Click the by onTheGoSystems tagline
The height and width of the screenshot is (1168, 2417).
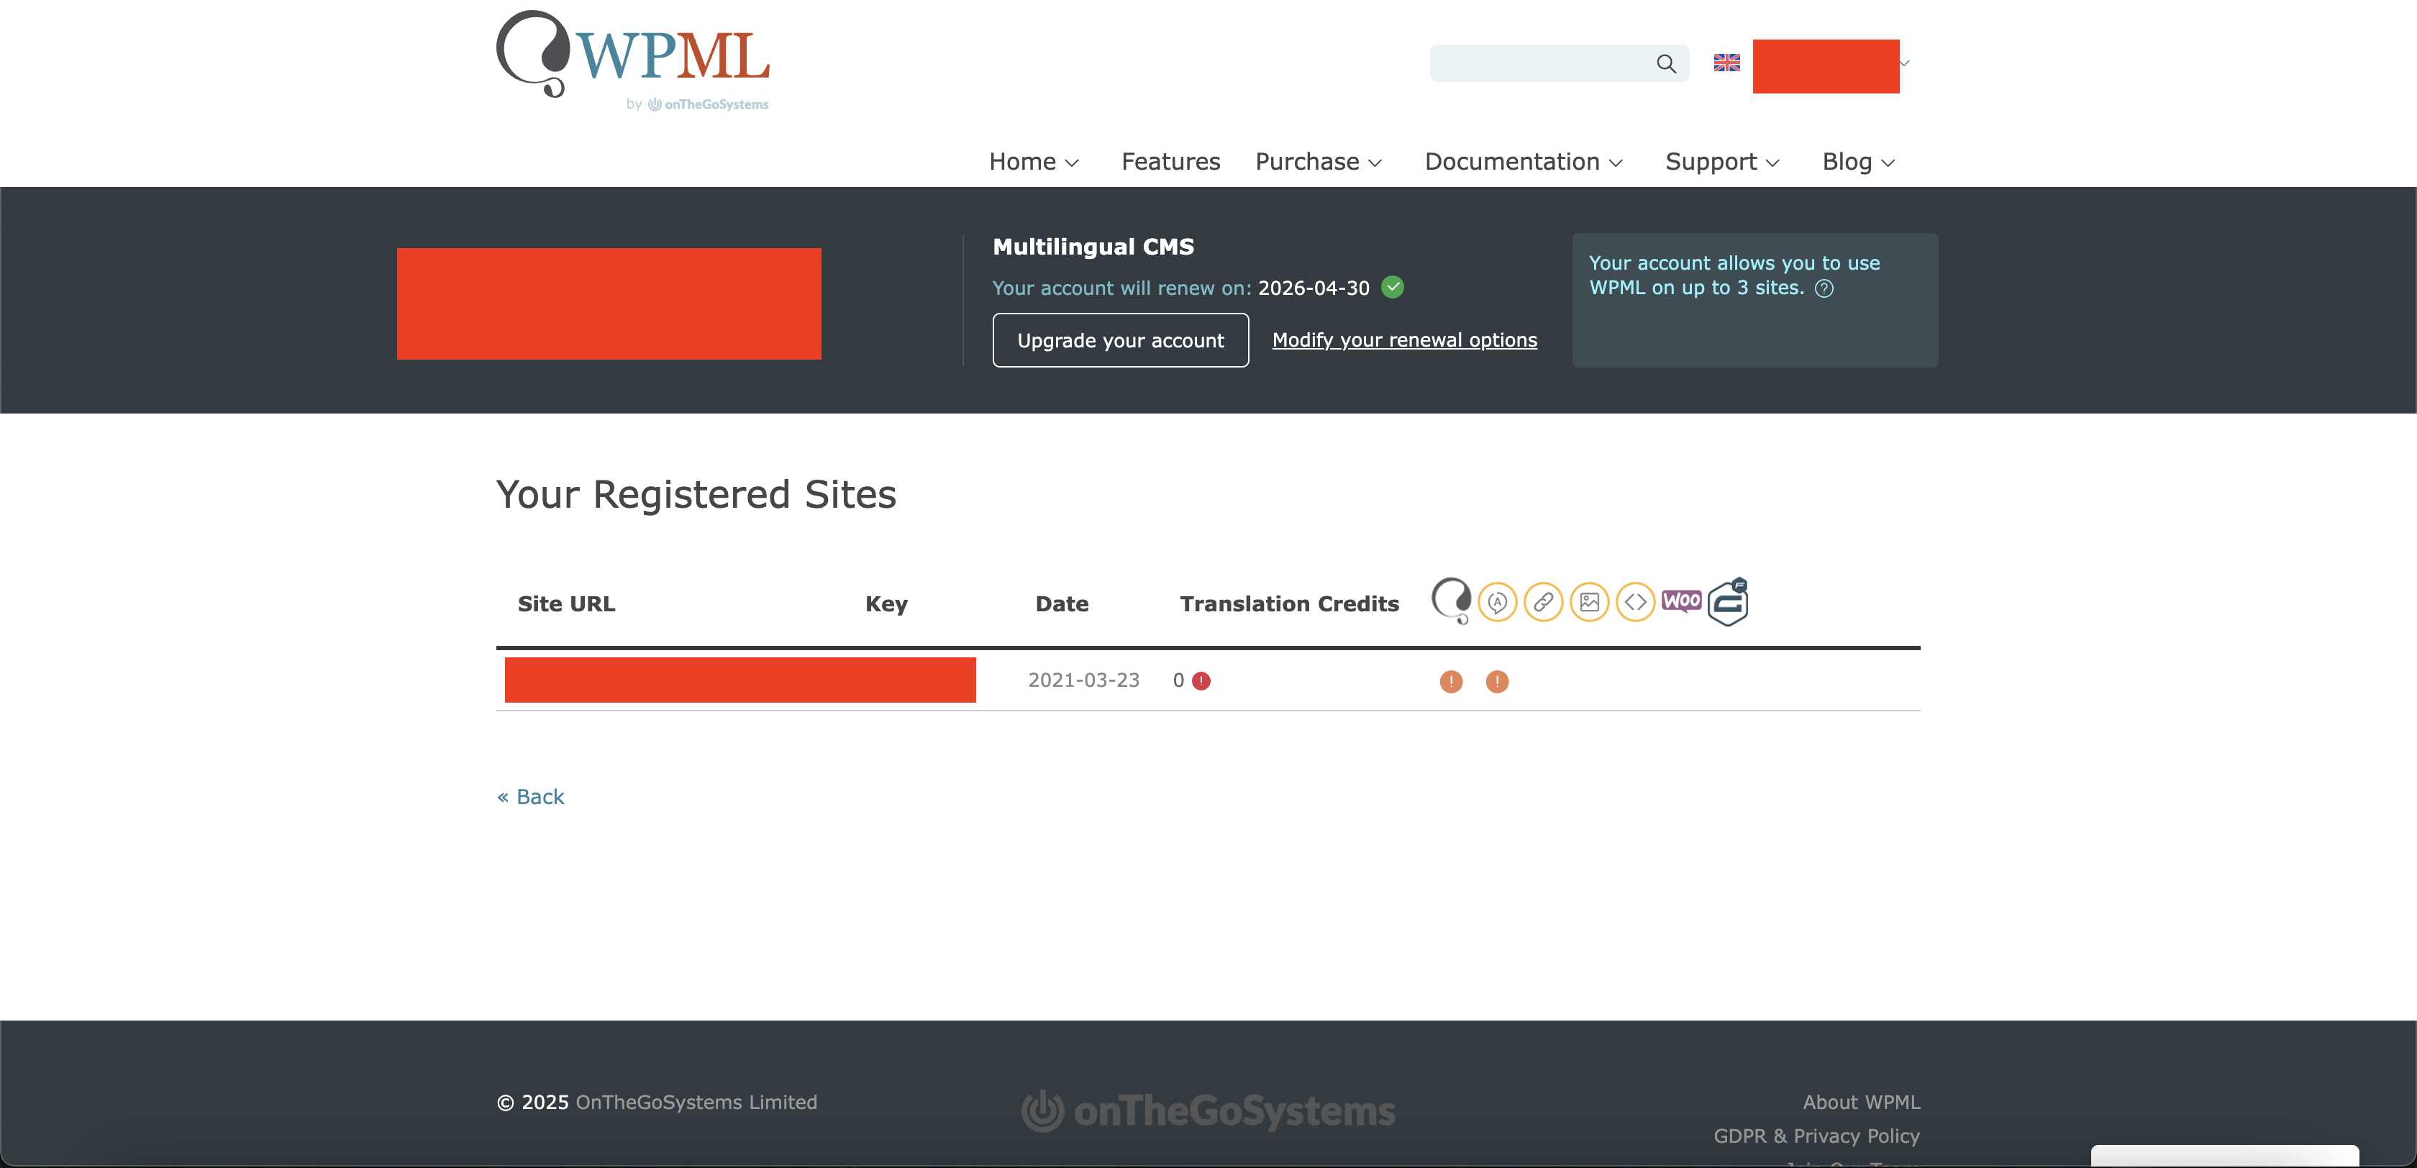coord(697,104)
